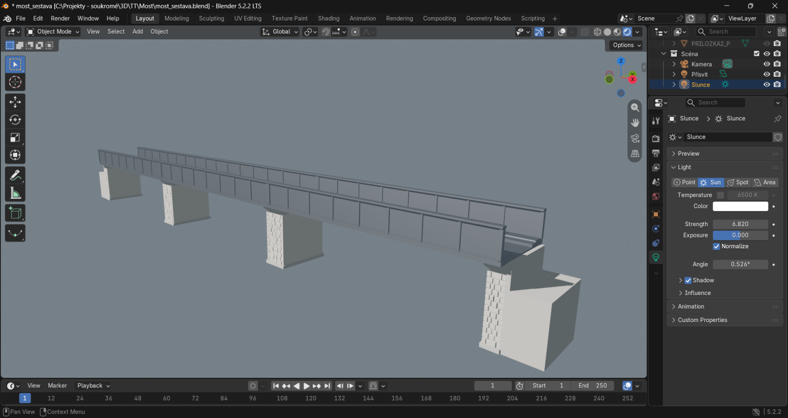The height and width of the screenshot is (418, 788).
Task: Set light type to Spot
Action: [738, 182]
